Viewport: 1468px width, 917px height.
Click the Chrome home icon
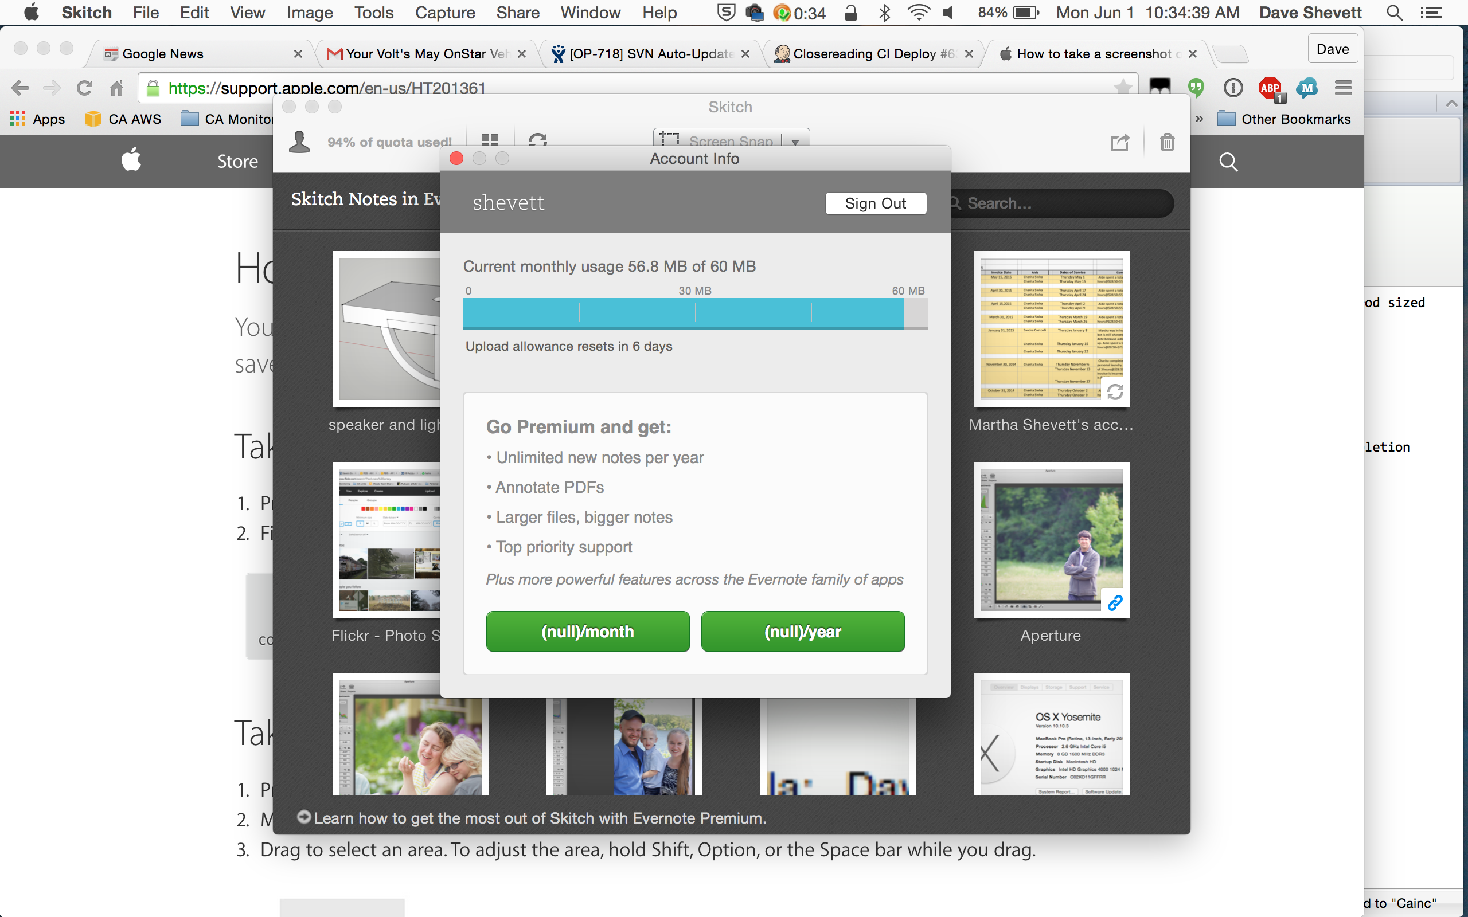click(x=116, y=88)
